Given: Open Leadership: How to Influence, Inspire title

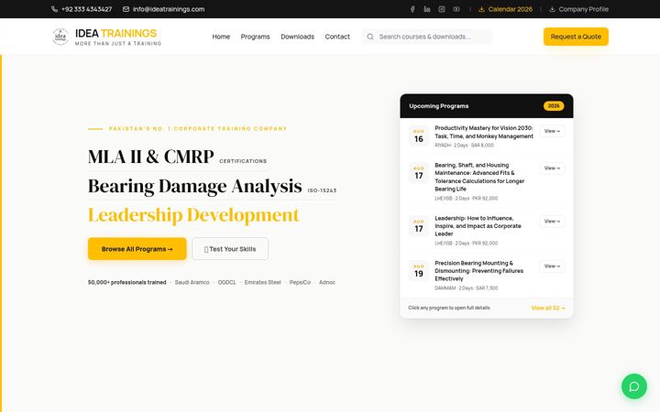Looking at the screenshot, I should (478, 226).
